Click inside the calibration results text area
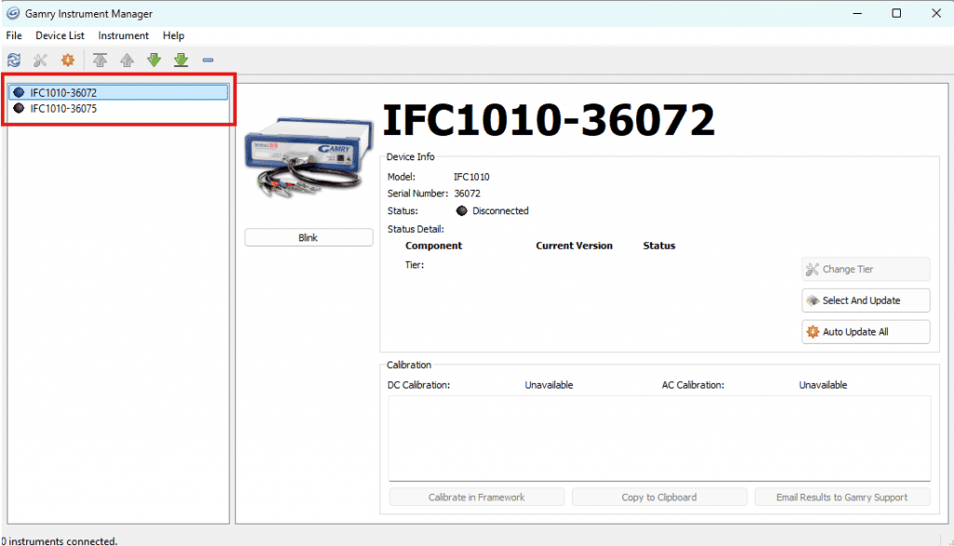 [659, 438]
